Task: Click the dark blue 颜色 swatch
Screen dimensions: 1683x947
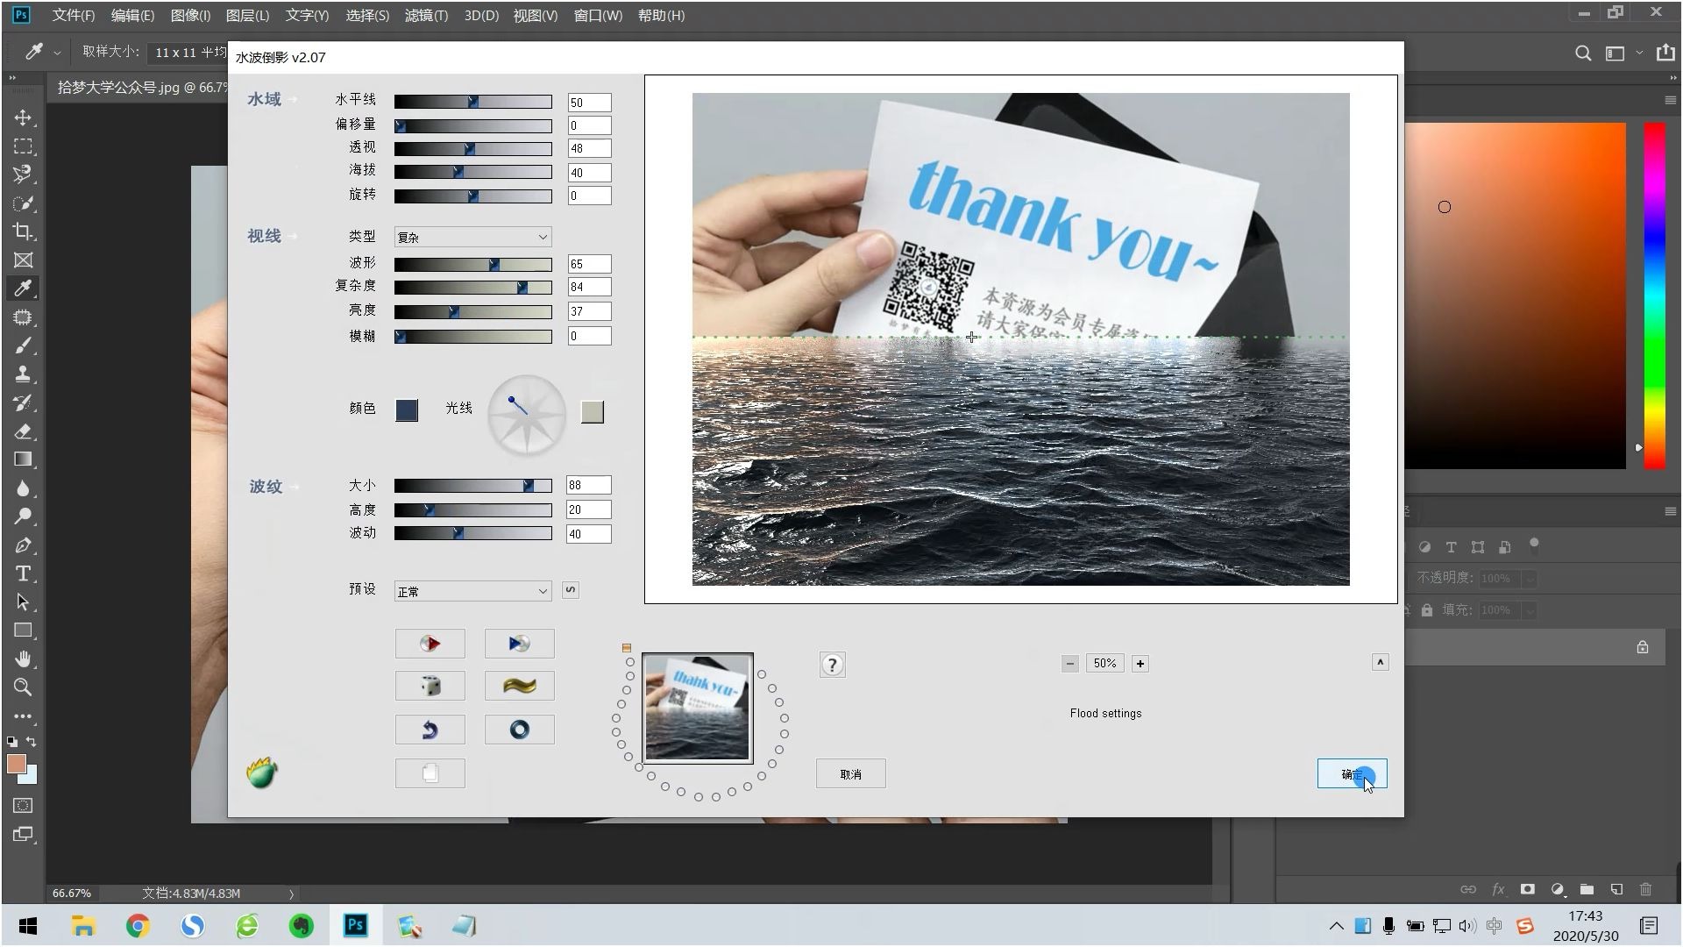Action: [407, 410]
